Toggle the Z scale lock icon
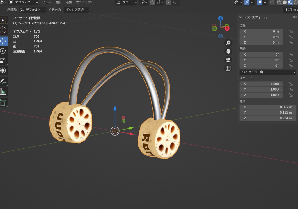This screenshot has height=209, width=298. 290,95
